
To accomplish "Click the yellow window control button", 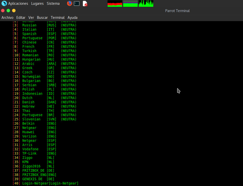I will pos(14,11).
